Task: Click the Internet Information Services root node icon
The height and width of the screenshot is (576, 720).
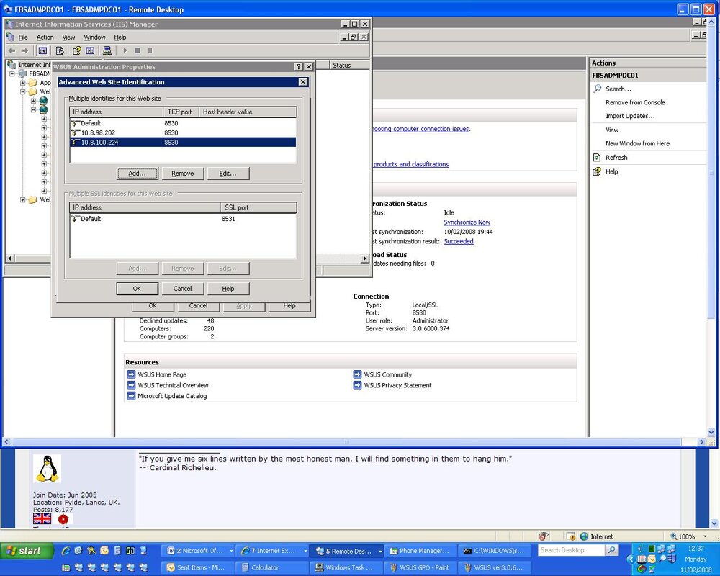Action: point(12,64)
